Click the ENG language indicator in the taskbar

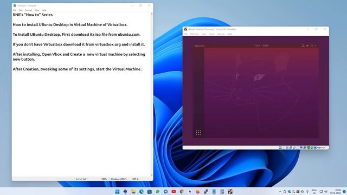click(314, 192)
